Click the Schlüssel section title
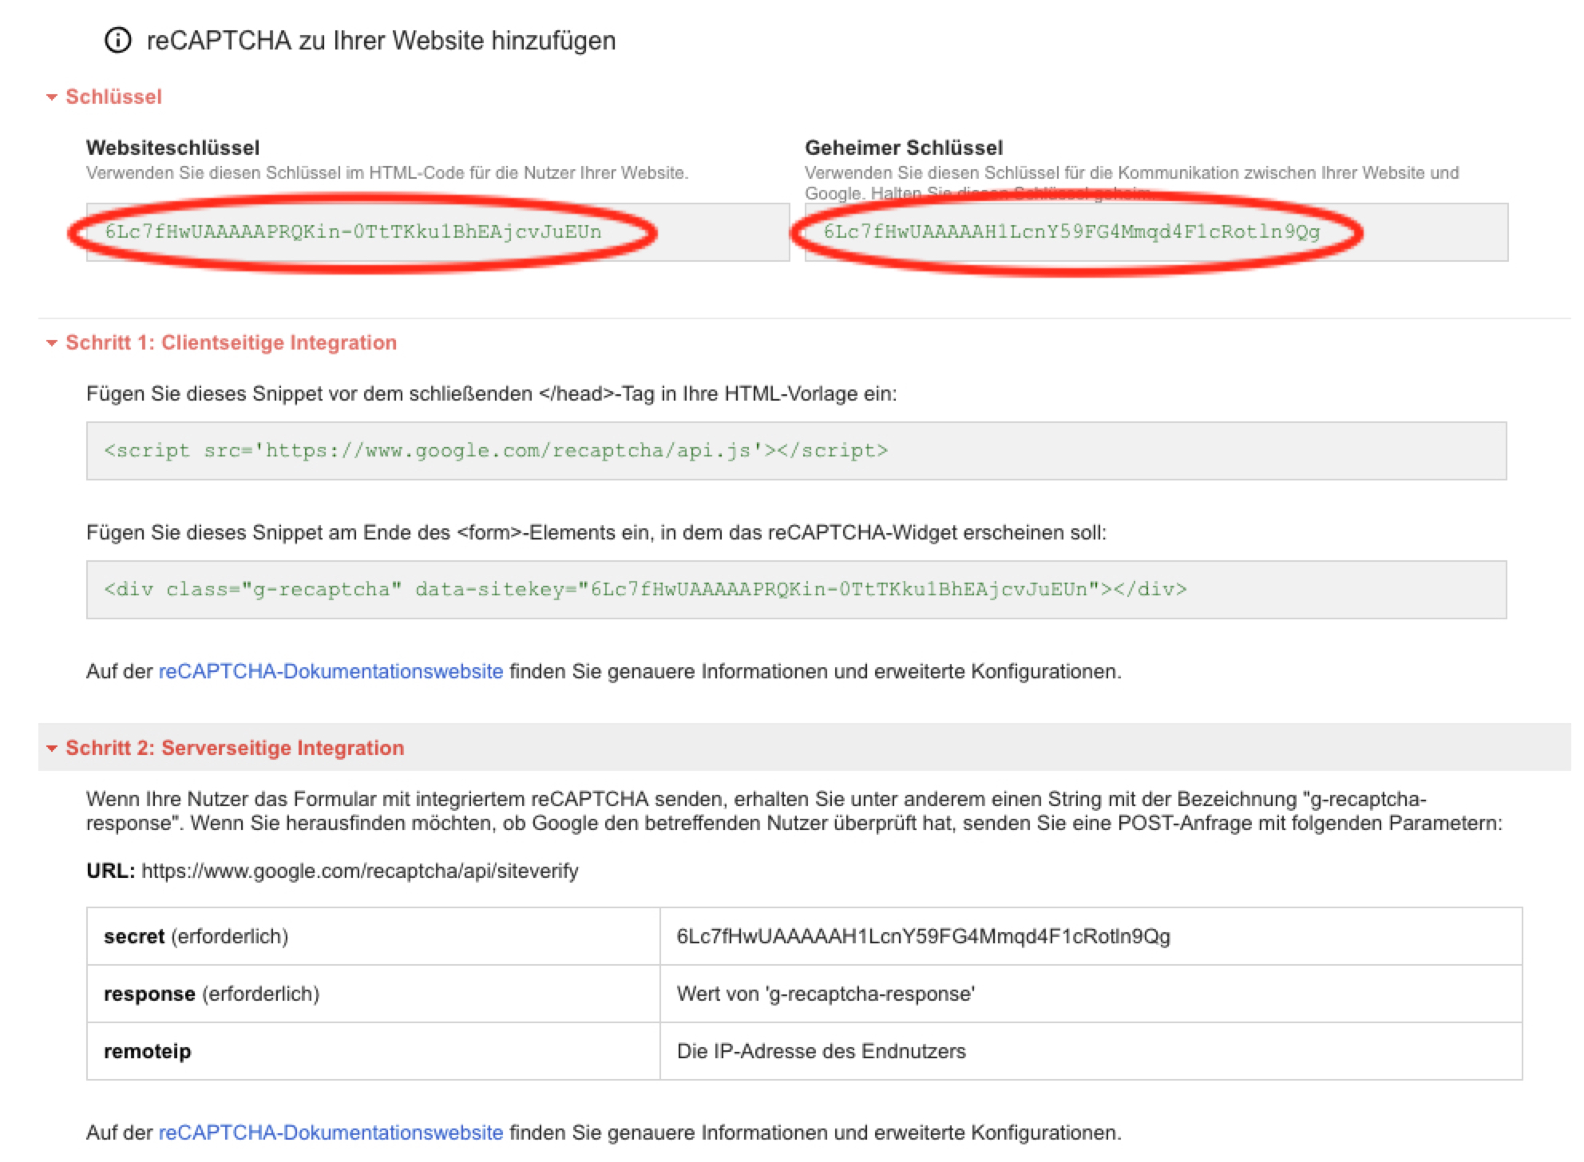This screenshot has height=1162, width=1584. click(x=113, y=97)
